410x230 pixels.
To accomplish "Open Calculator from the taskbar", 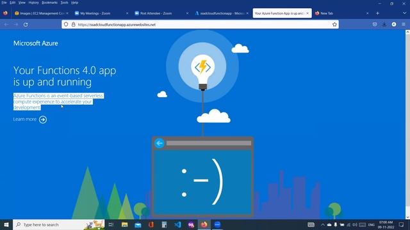I will pyautogui.click(x=164, y=224).
